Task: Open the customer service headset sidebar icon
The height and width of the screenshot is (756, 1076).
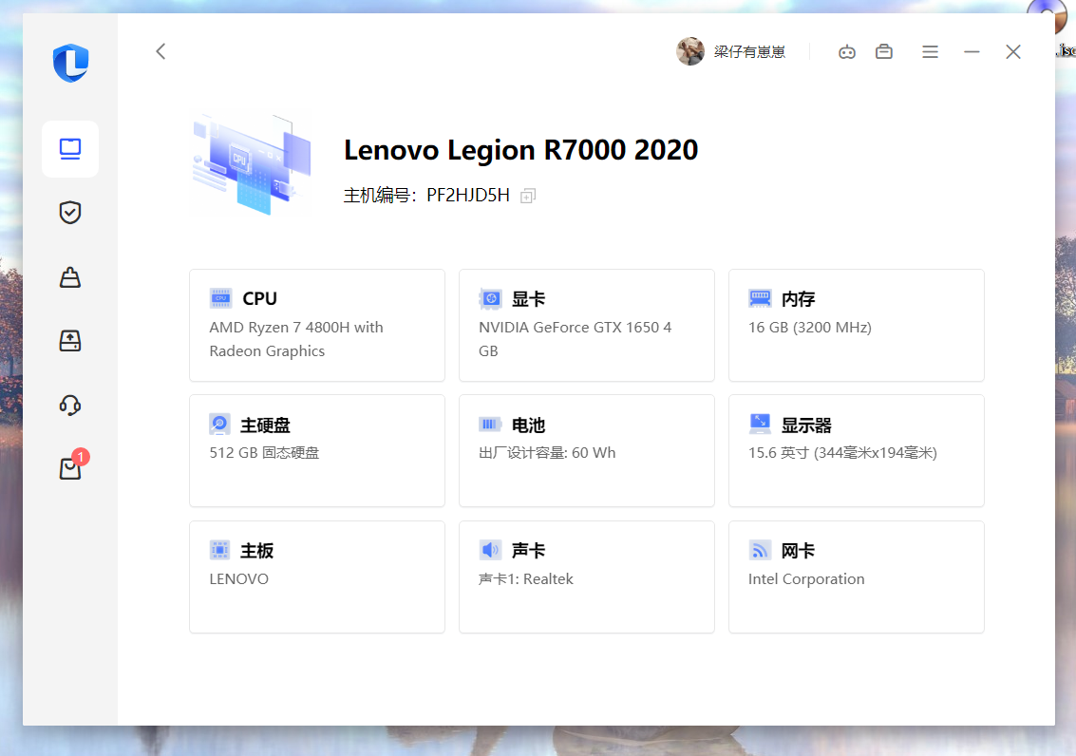Action: 70,405
